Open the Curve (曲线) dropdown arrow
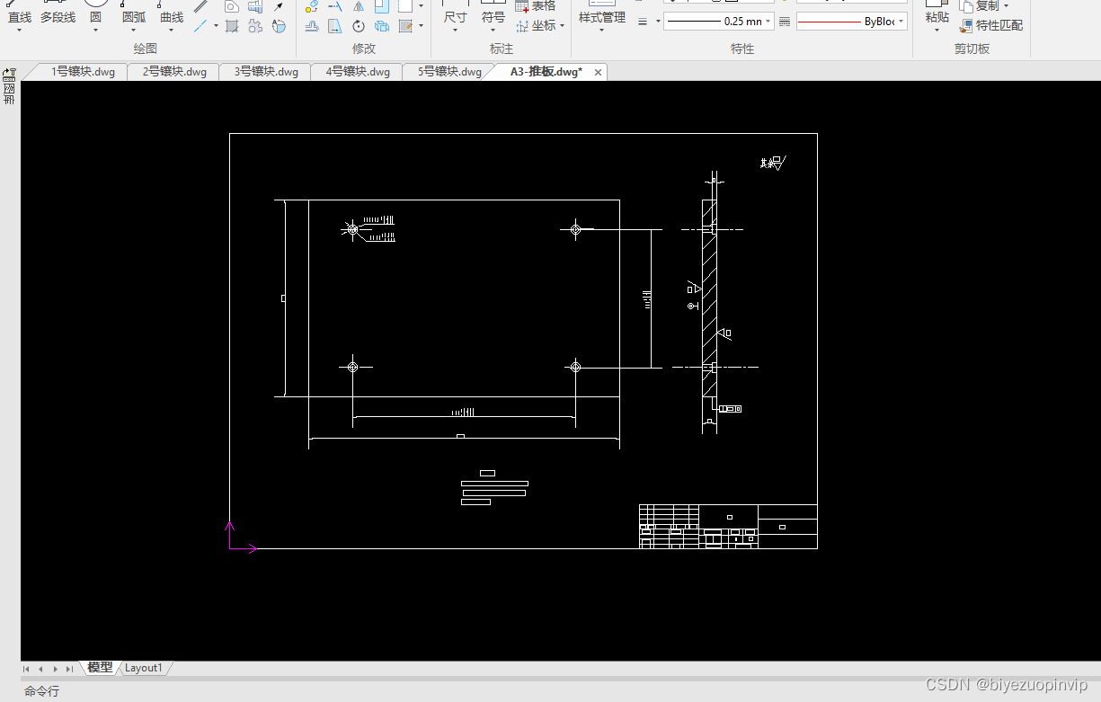This screenshot has width=1101, height=702. pyautogui.click(x=172, y=31)
